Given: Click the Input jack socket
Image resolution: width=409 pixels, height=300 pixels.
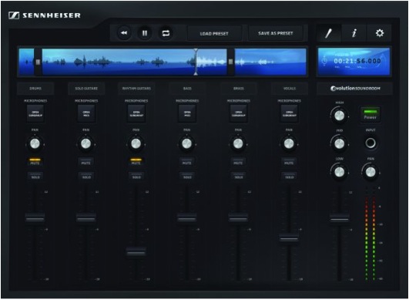Looking at the screenshot, I should [370, 143].
